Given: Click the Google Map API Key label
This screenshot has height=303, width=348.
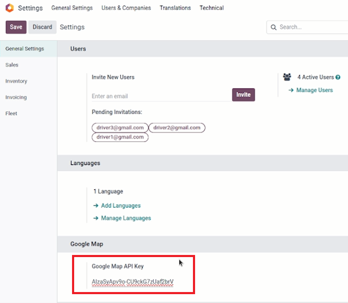Looking at the screenshot, I should 118,266.
